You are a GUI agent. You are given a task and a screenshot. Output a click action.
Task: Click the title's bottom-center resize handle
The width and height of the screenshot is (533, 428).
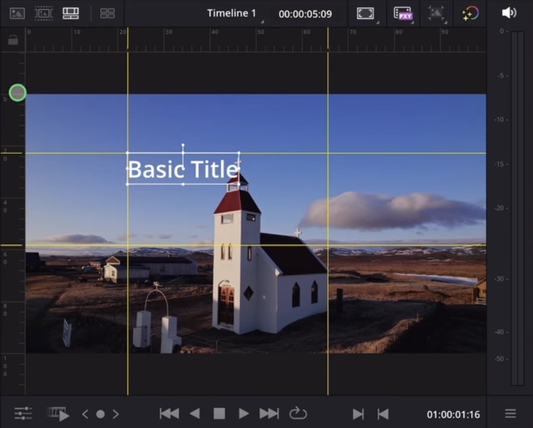[x=183, y=184]
